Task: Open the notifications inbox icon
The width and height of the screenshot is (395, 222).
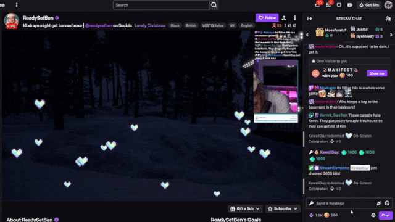Action: point(328,5)
